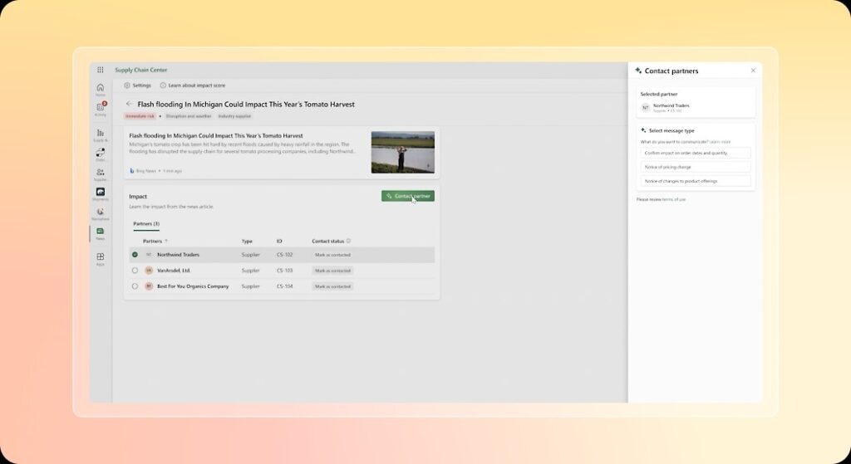Select Best For You Organics Company radio
Screen dimensions: 851x464
tap(135, 286)
